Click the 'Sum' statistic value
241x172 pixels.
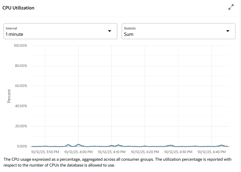[129, 34]
